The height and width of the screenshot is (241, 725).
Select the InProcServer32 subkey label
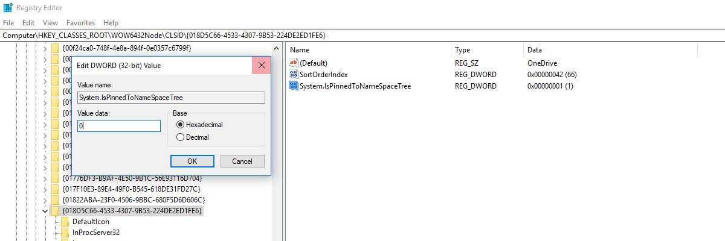(x=95, y=233)
